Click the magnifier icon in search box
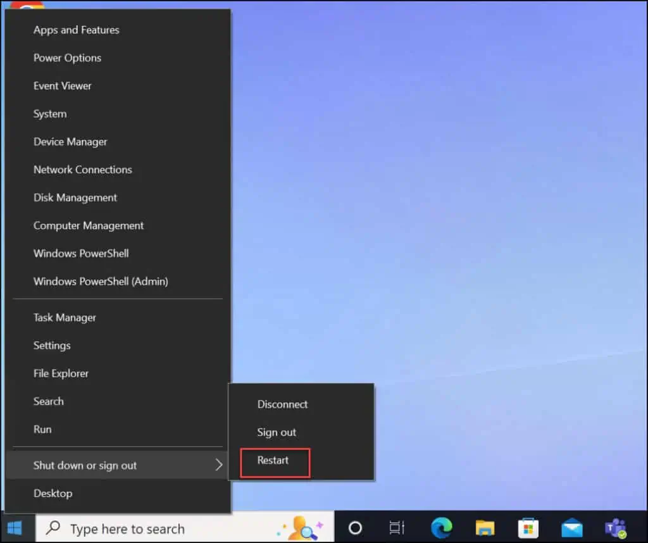 [53, 528]
